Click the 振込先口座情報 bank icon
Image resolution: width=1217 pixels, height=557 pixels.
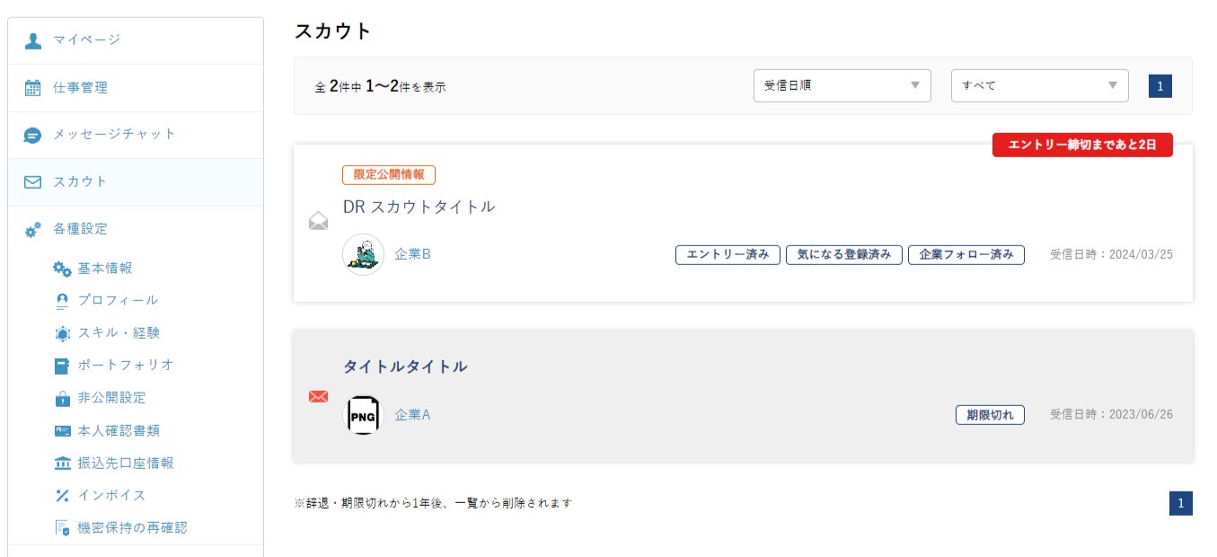click(62, 464)
